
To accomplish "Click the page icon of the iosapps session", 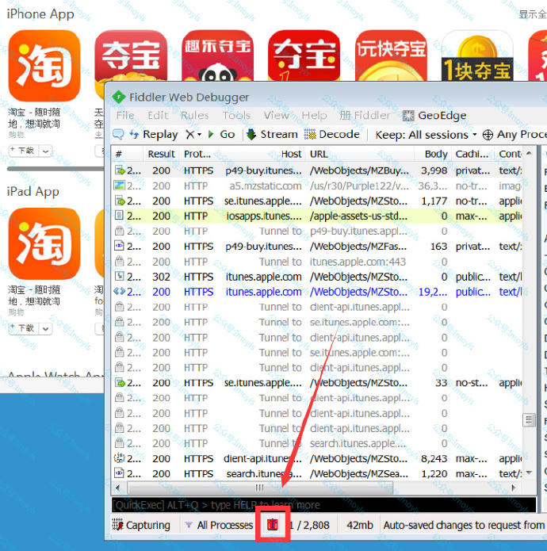I will click(x=120, y=215).
